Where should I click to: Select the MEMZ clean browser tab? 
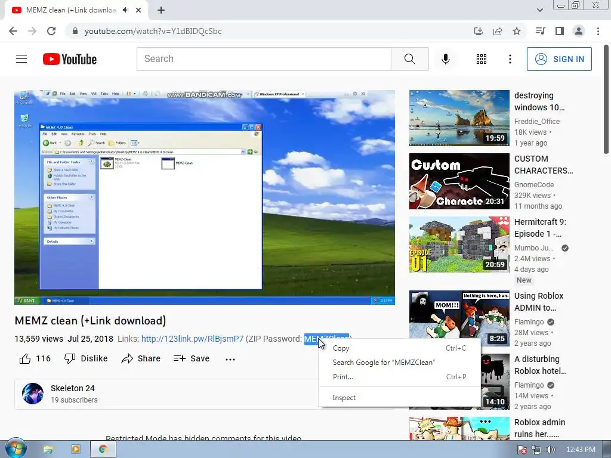pos(70,10)
